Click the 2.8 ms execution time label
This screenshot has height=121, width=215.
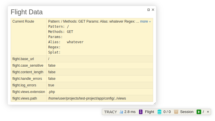pyautogui.click(x=130, y=112)
